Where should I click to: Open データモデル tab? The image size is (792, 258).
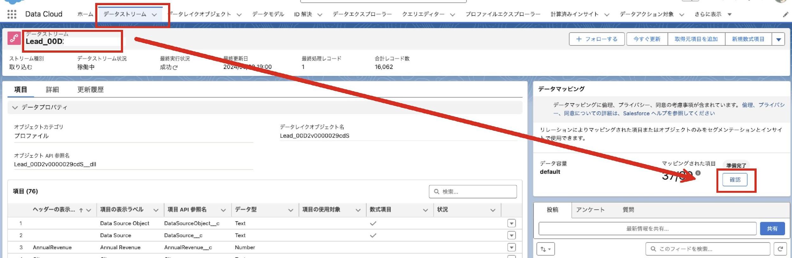[268, 14]
